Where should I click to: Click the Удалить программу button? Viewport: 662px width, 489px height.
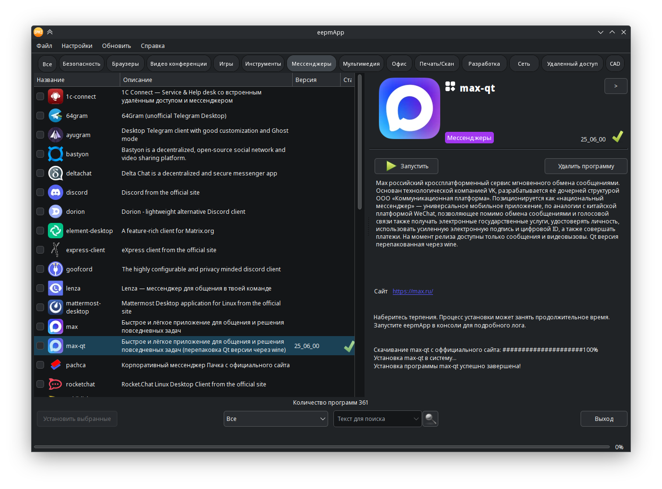point(586,166)
